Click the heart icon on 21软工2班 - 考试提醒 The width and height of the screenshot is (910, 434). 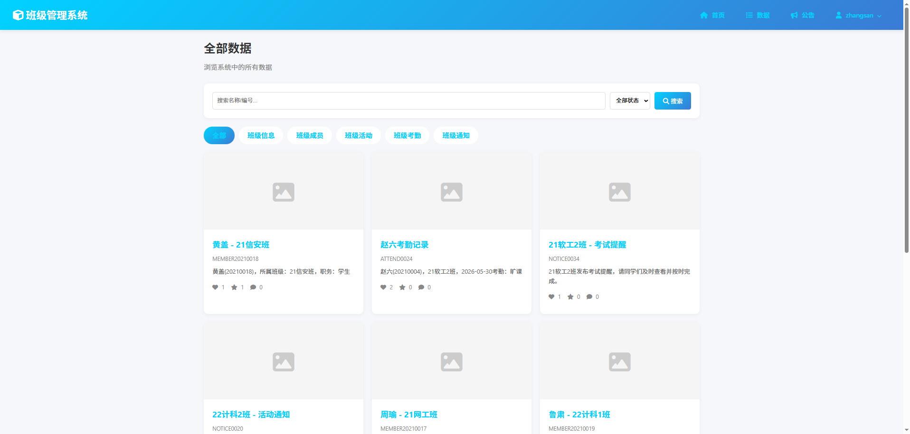[551, 297]
